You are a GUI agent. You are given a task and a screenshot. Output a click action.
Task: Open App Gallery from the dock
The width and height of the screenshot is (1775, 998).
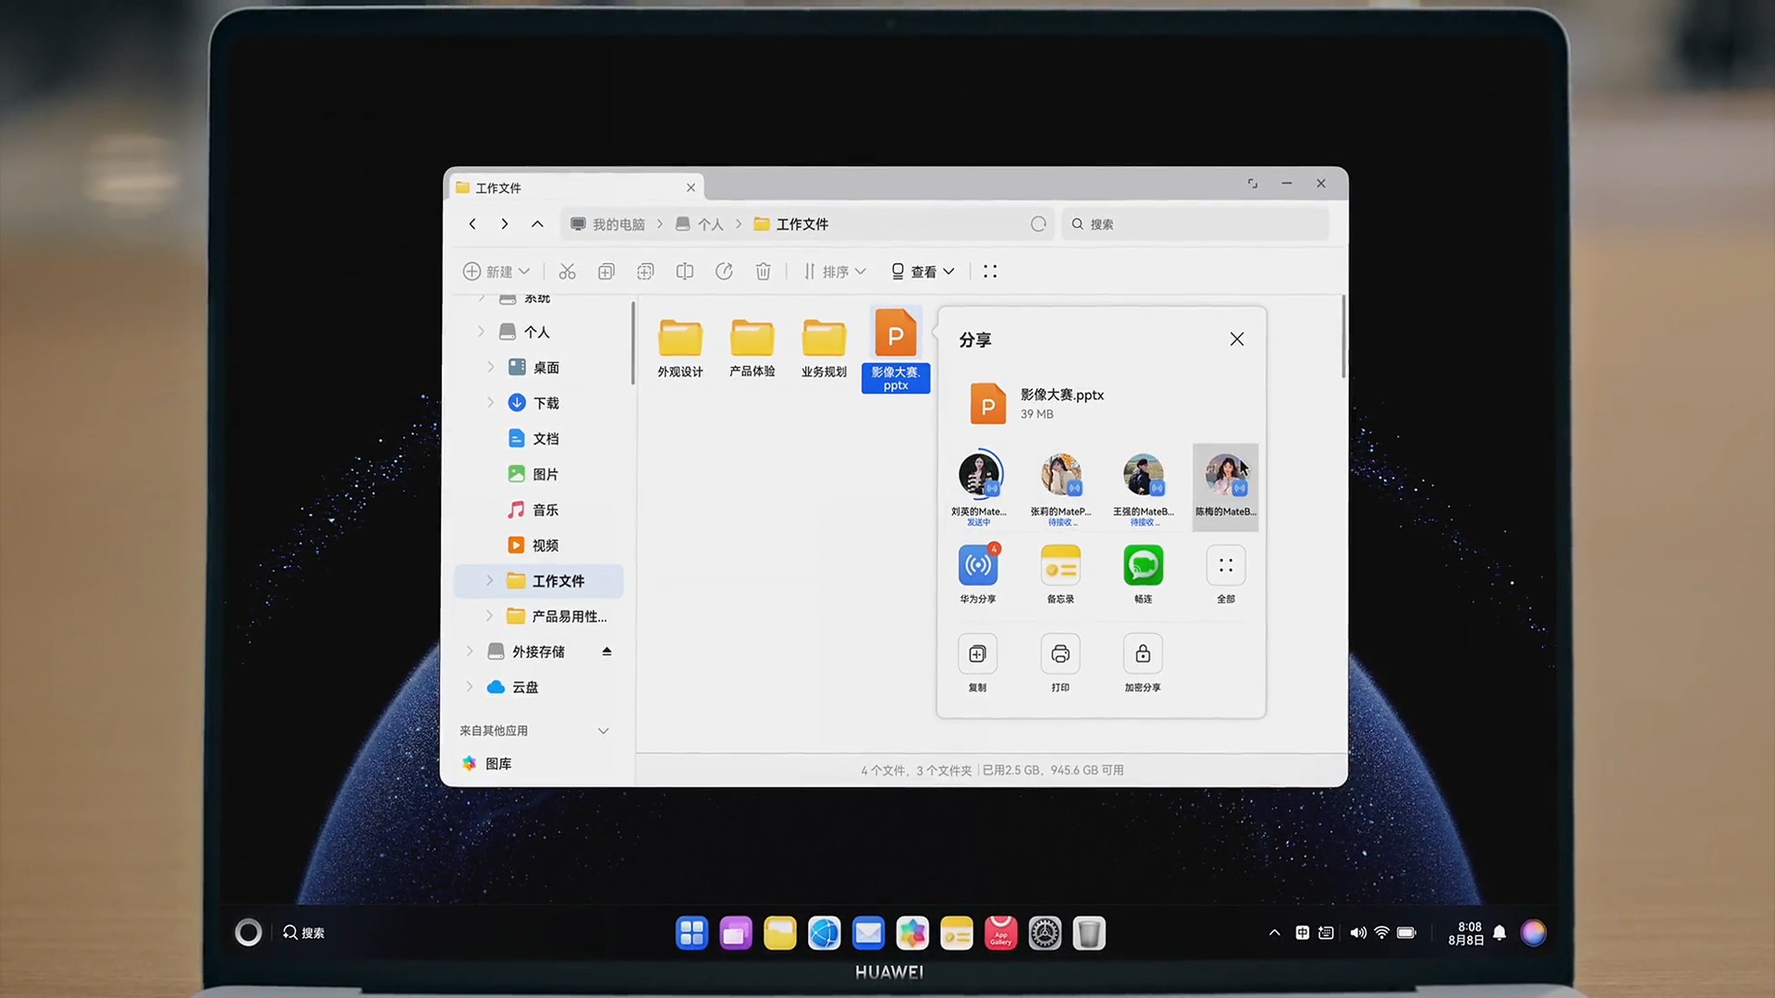1000,933
